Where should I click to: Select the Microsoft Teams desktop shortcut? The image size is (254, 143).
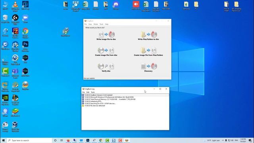[15, 73]
